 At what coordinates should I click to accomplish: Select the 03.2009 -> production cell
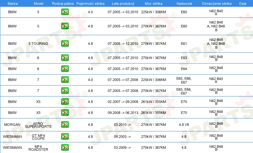(122, 148)
